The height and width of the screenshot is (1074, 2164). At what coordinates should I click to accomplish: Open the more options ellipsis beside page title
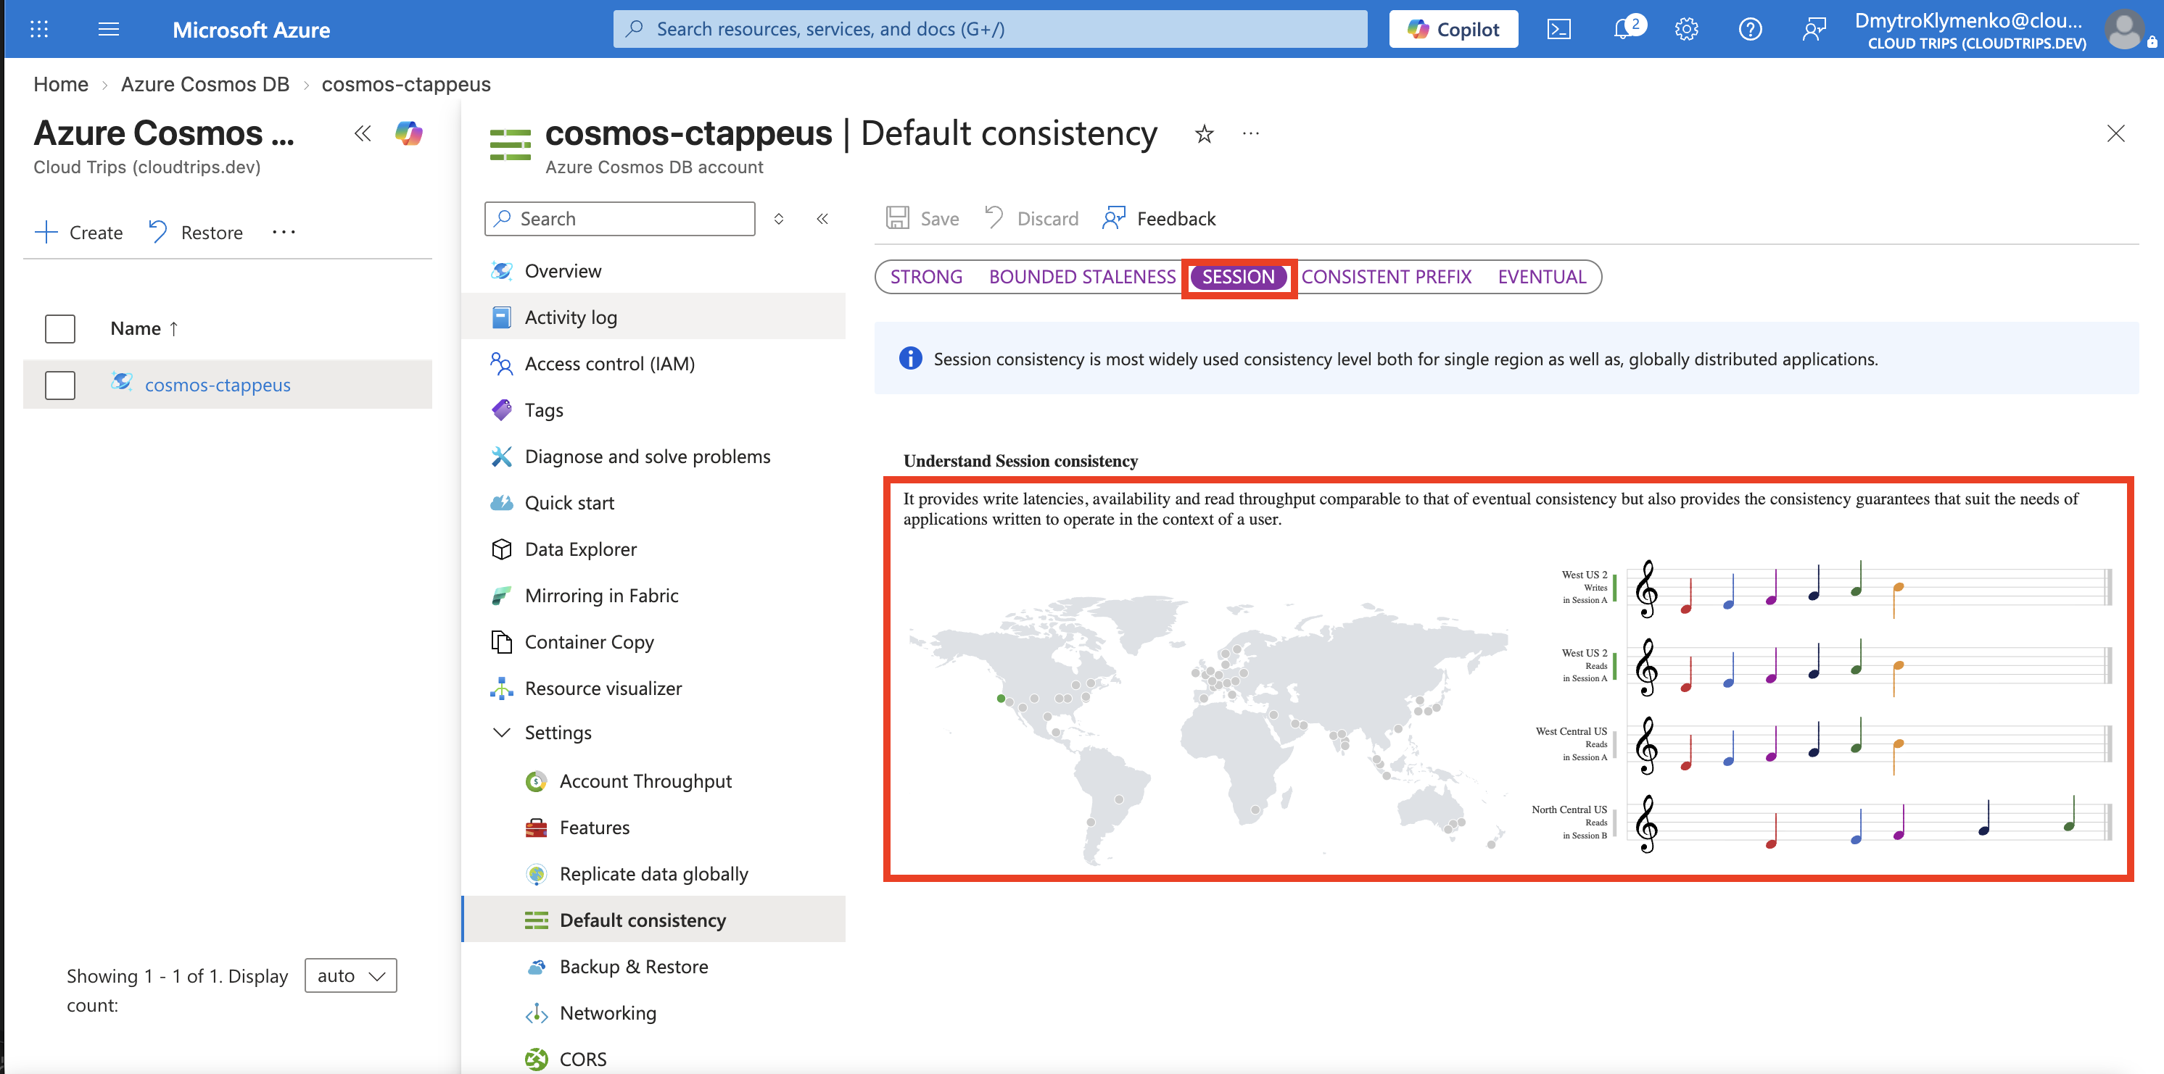1251,133
